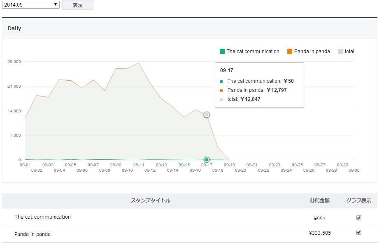Toggle Panda in panda orange legend swatch
Screen dimensions: 379x245
(290, 51)
